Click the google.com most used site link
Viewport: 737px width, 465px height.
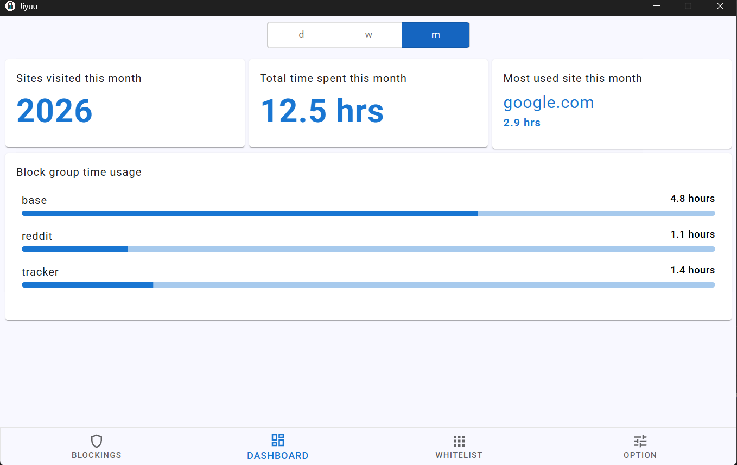point(549,103)
